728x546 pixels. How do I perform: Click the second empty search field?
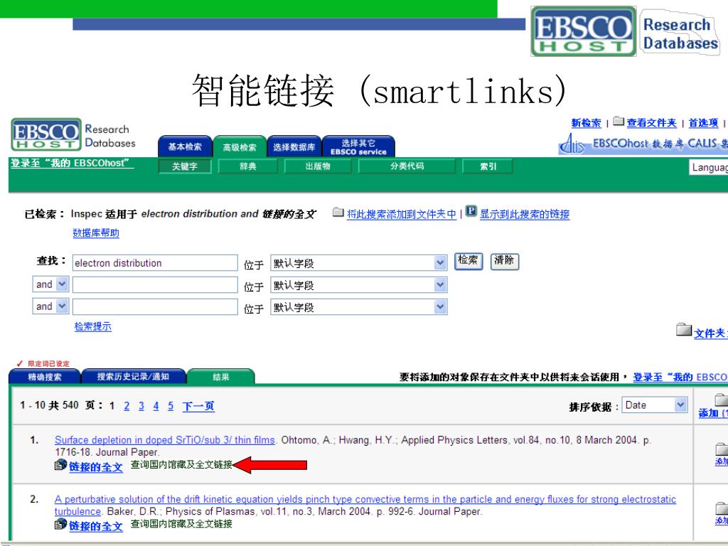[155, 284]
